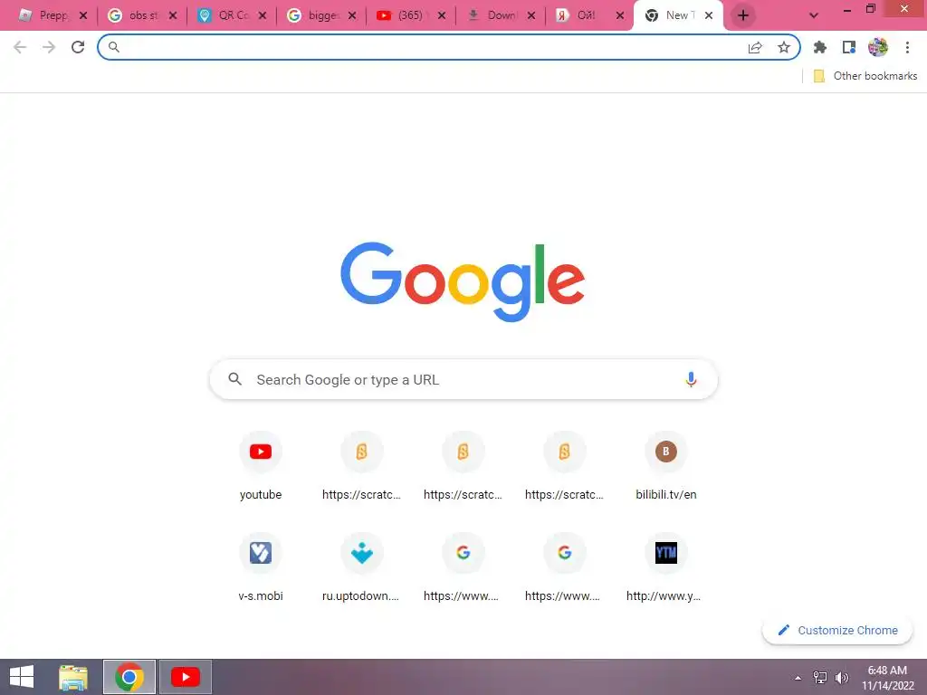Click the browser forward arrow
Screen dimensions: 927x695
point(49,47)
